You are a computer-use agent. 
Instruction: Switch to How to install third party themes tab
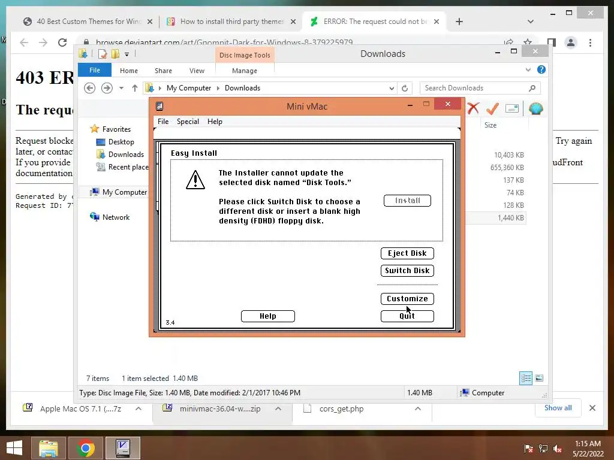point(231,22)
